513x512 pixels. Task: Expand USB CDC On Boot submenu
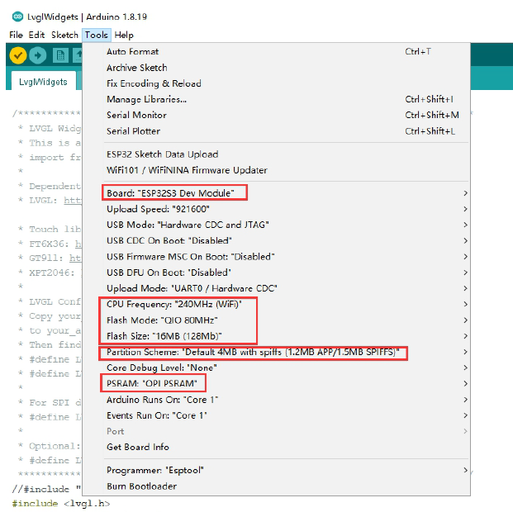pos(276,240)
